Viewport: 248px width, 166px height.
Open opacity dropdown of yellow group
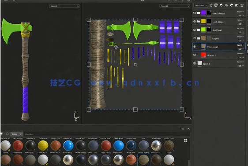[x=241, y=24]
